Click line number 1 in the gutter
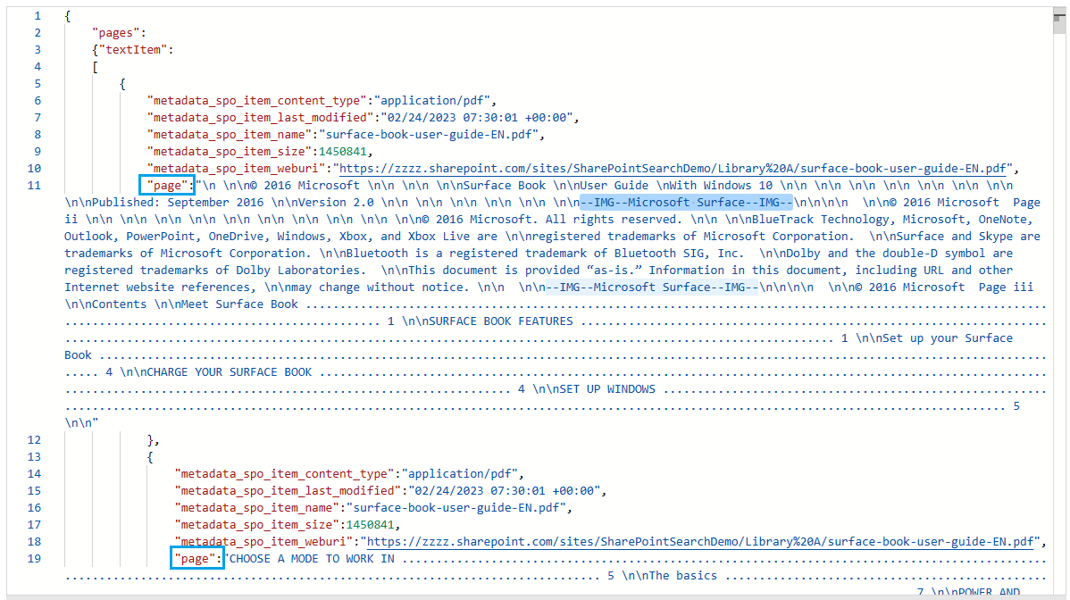 coord(37,16)
